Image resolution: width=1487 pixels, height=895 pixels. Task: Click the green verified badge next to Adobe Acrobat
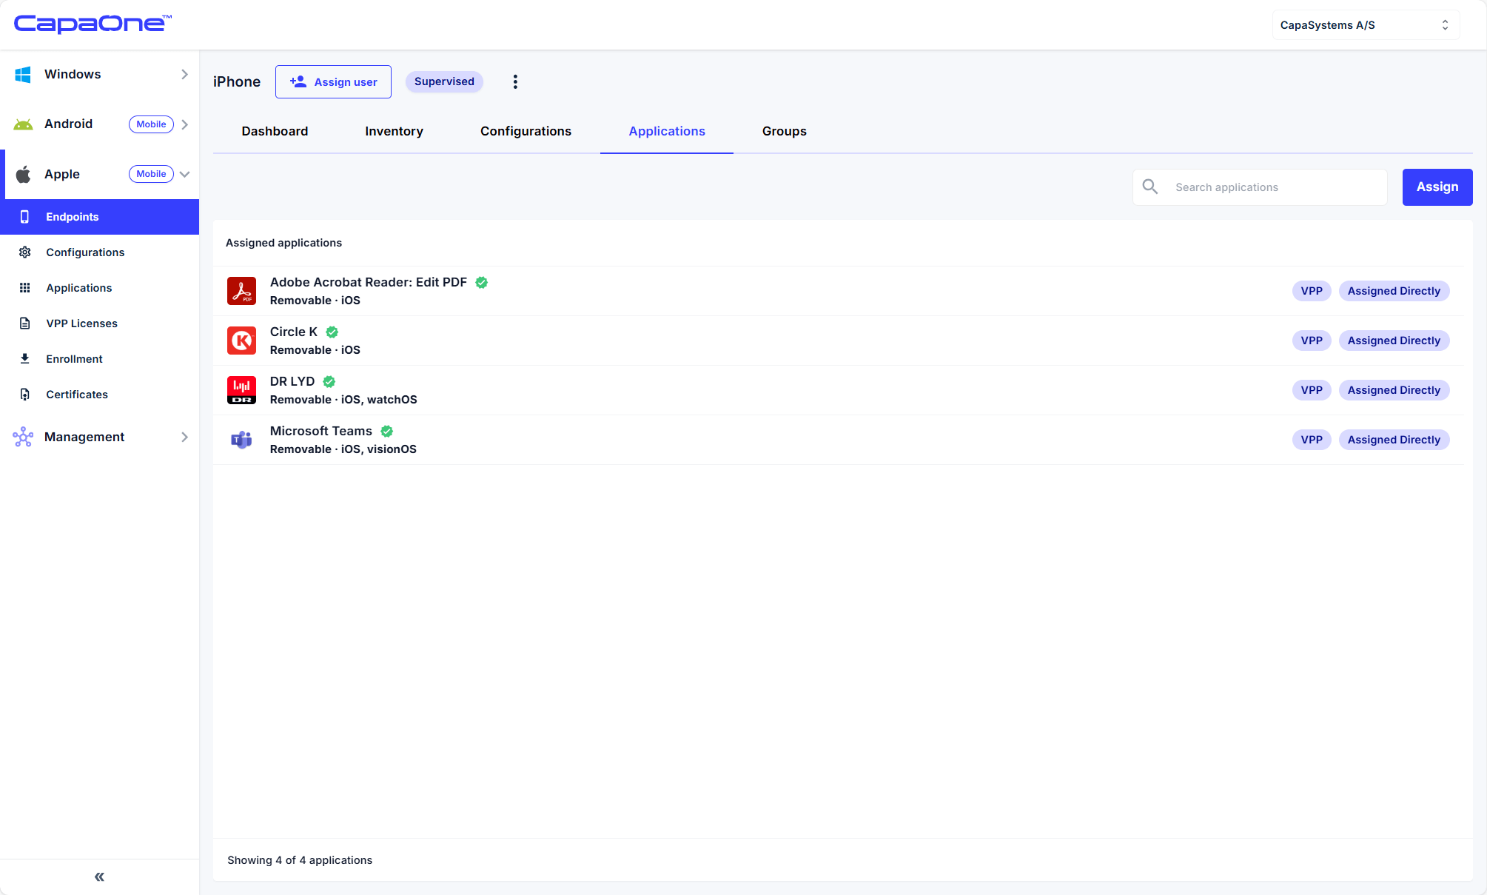tap(481, 283)
